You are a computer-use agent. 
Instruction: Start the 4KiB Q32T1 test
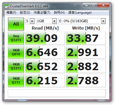pos(16,67)
